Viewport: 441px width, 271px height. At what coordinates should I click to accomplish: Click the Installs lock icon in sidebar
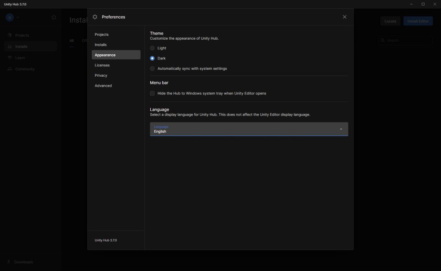9,47
